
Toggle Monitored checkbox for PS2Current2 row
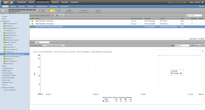(x=192, y=24)
